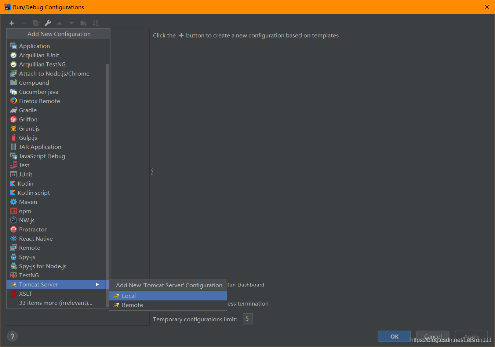The width and height of the screenshot is (495, 347).
Task: Click the Jest icon
Action: pos(14,165)
